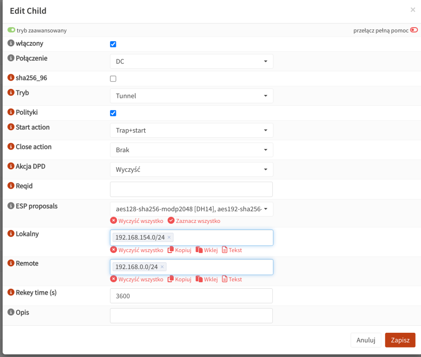Open the Połączenie dropdown showing DC
This screenshot has height=357, width=421.
pos(191,61)
